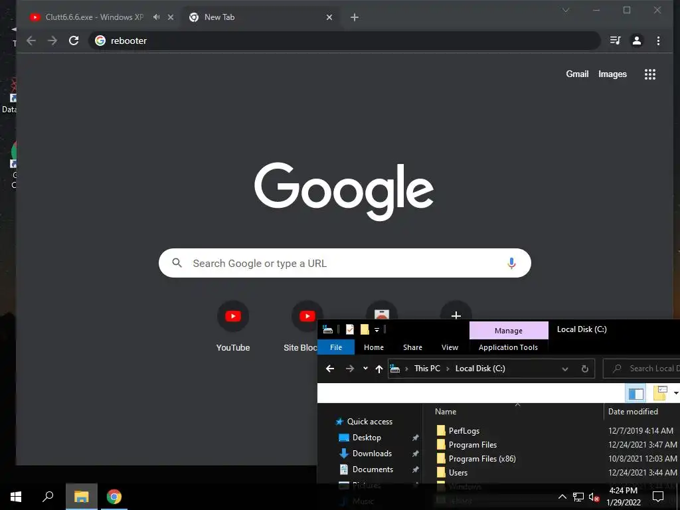The image size is (680, 510).
Task: Expand the chevron between This PC and Local Disk
Action: coord(448,369)
